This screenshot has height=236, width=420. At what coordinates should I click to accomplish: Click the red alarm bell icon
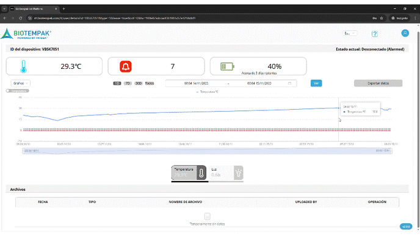(126, 66)
